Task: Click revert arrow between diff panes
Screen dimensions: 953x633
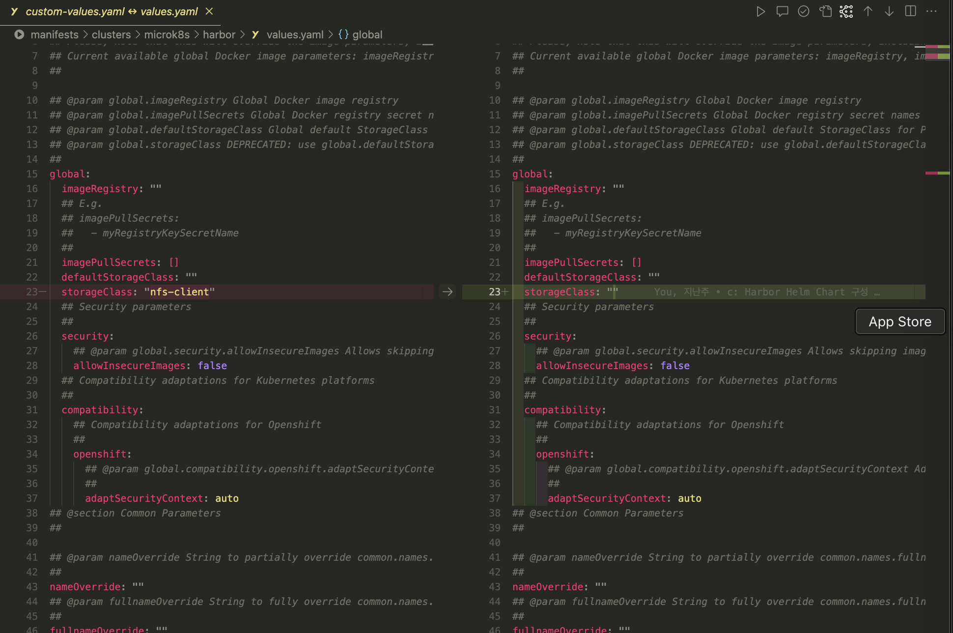Action: pos(447,292)
